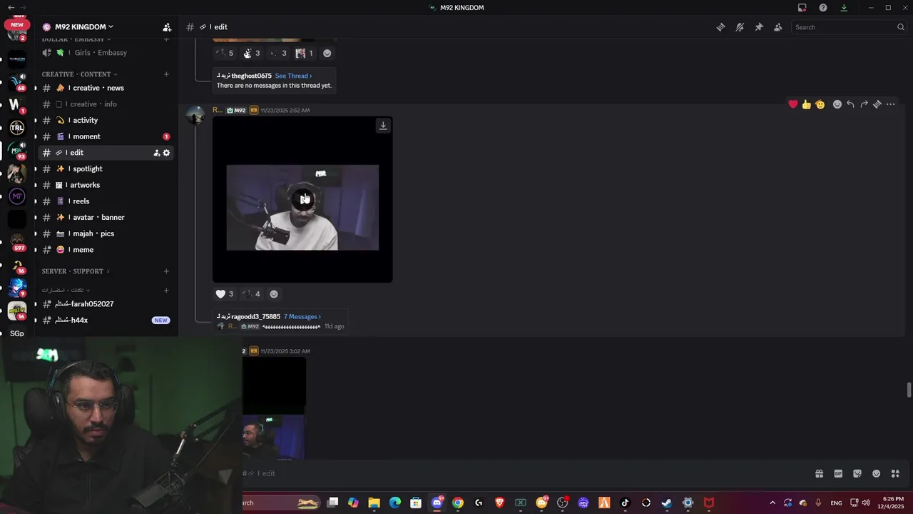Open farah052027 ticket channel
The width and height of the screenshot is (913, 514).
[106, 304]
